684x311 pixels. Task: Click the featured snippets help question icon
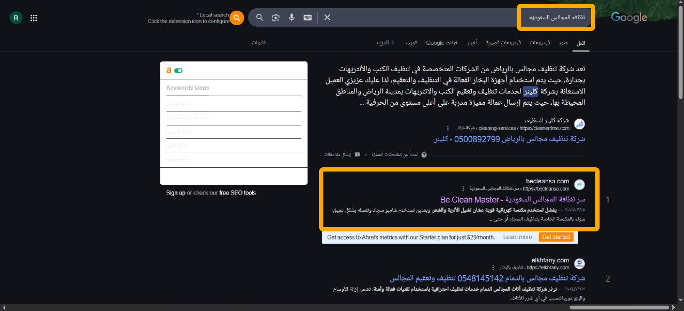[424, 154]
